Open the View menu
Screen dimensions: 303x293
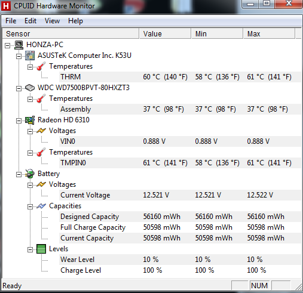point(52,21)
